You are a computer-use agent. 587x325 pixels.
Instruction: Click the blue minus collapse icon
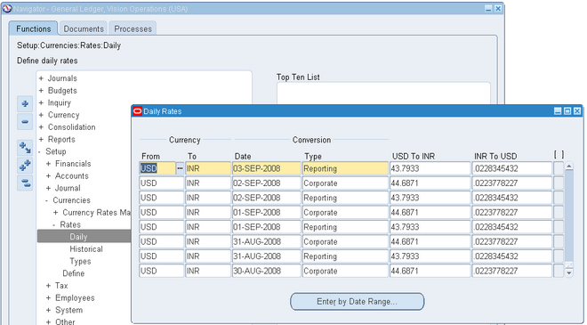coord(25,122)
